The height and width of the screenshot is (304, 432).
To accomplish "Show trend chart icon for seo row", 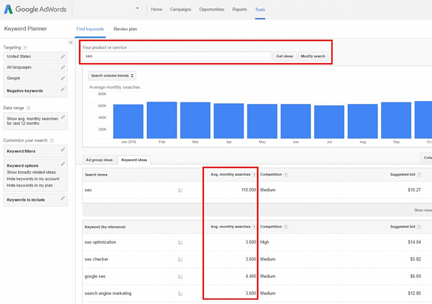I will 181,190.
